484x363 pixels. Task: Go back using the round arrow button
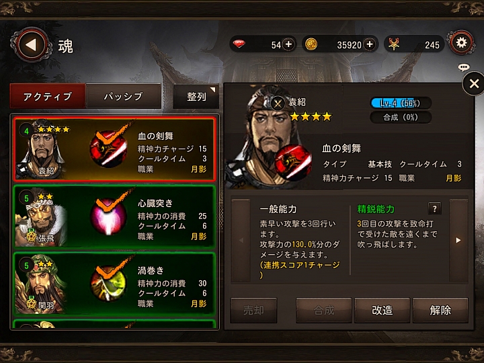(x=32, y=45)
